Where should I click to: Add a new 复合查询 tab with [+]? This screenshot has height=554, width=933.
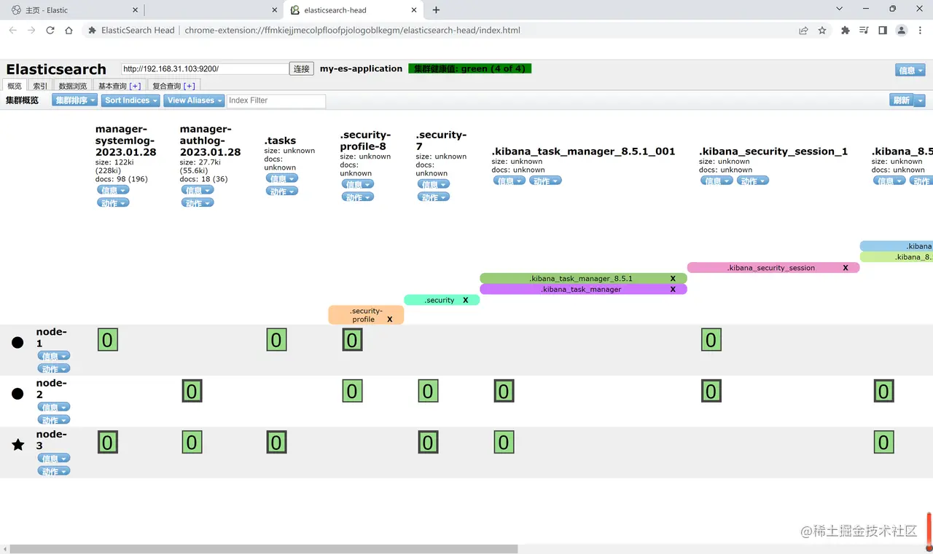tap(189, 86)
